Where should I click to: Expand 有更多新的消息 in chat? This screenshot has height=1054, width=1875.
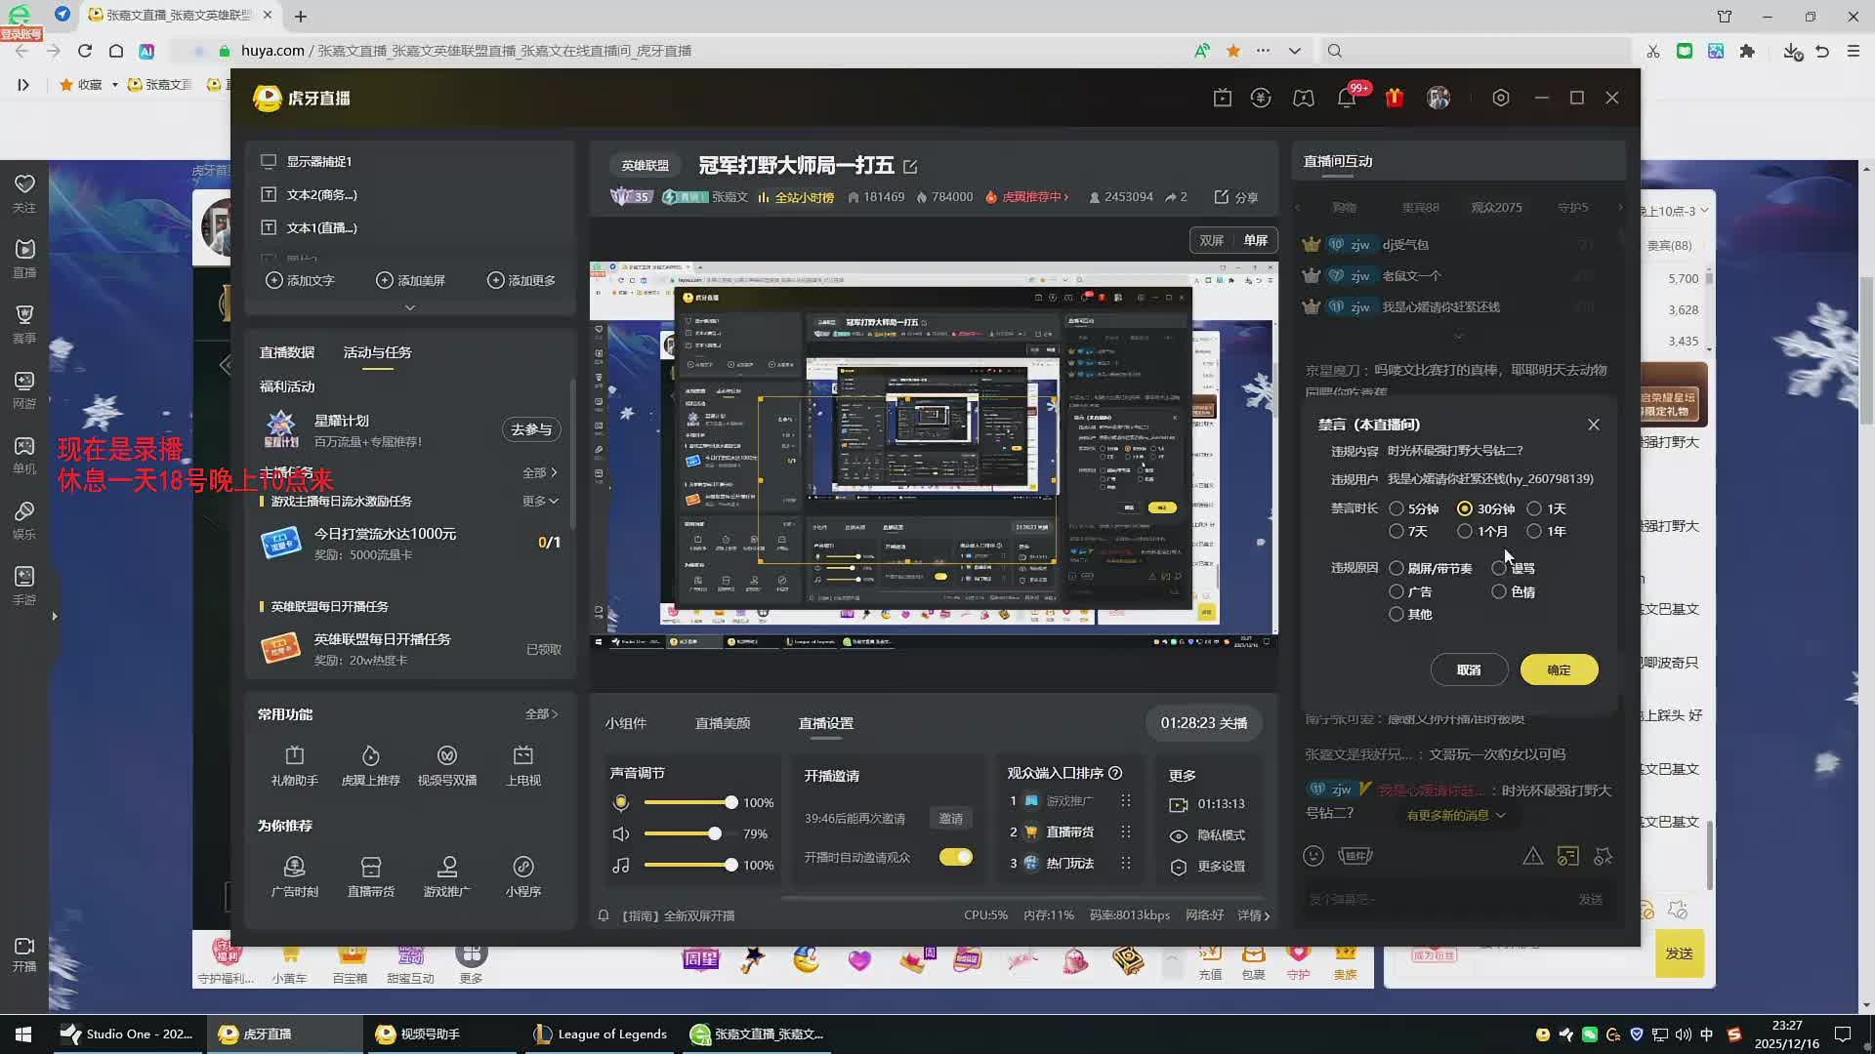tap(1455, 815)
